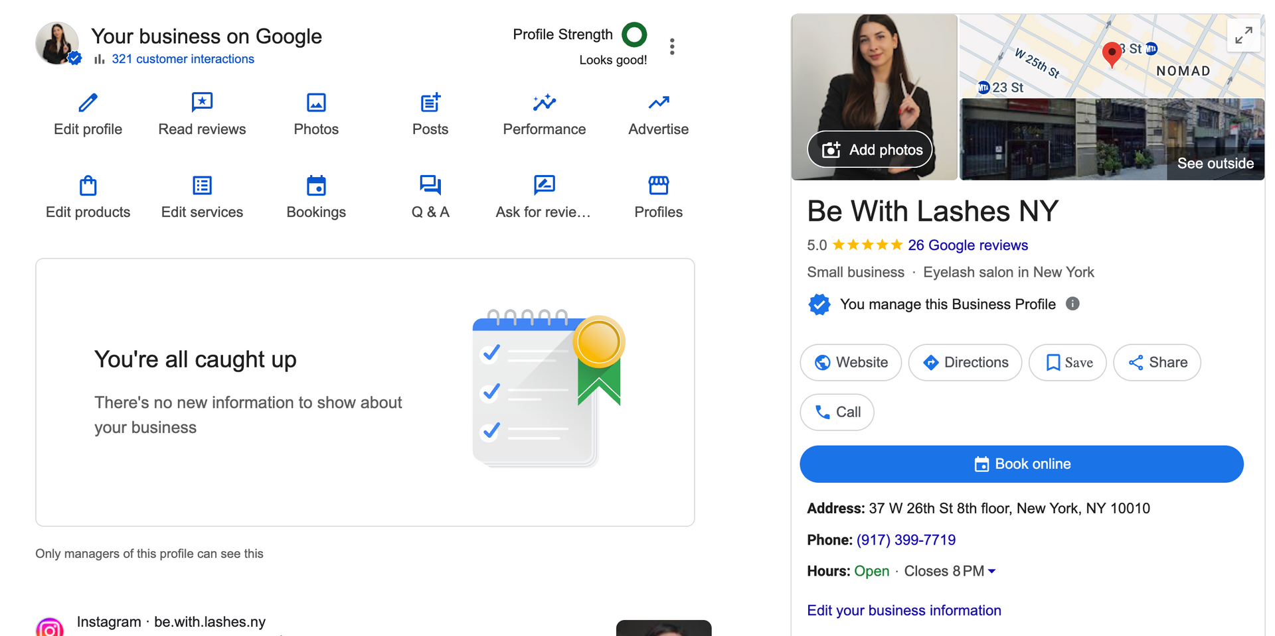Click Eyelash salon in New York text
This screenshot has height=636, width=1275.
click(x=1008, y=273)
